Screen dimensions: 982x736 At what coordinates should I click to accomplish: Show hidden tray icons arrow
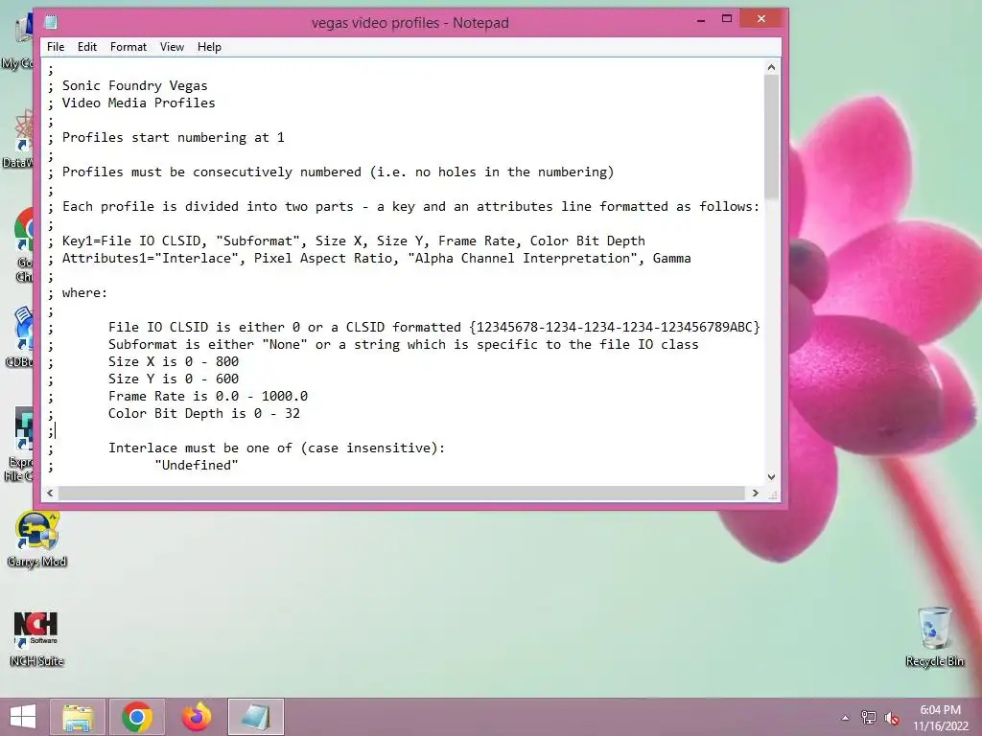[846, 718]
